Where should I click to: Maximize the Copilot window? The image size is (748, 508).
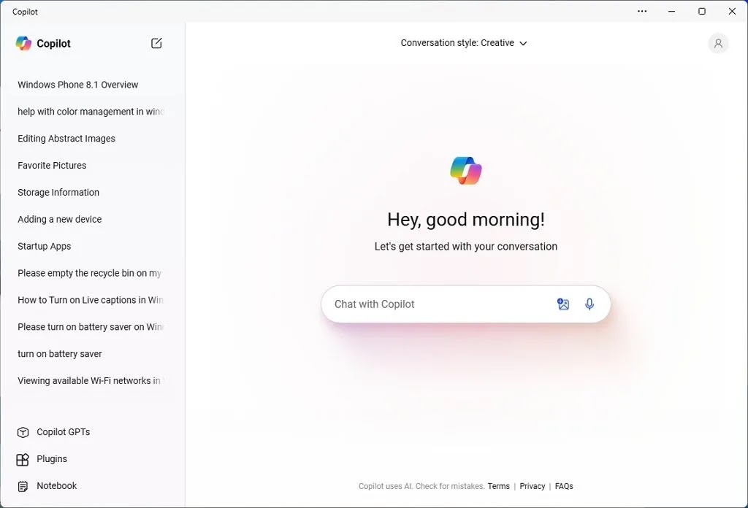pyautogui.click(x=702, y=11)
